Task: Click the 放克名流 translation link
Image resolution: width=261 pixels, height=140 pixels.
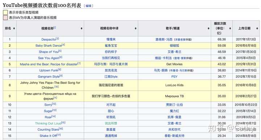Action: 111,70
